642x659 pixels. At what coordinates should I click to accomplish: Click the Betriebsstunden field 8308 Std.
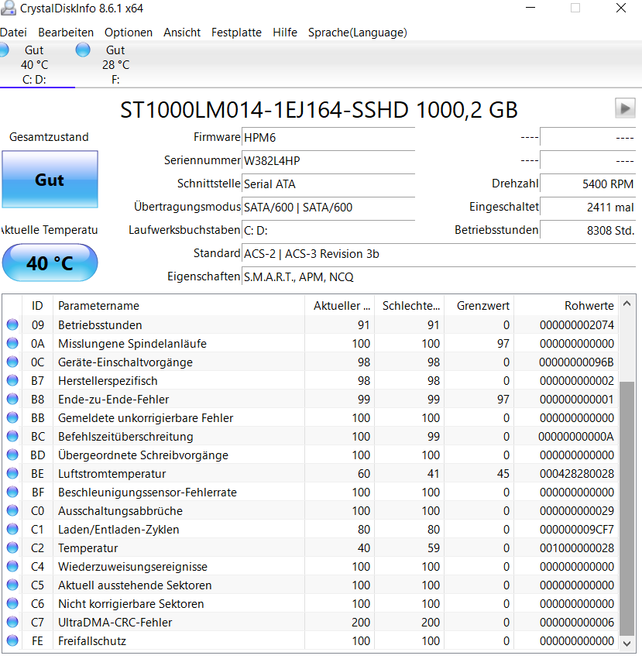coord(588,230)
